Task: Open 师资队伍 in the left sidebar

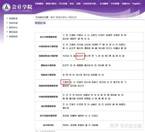Action: point(13,18)
